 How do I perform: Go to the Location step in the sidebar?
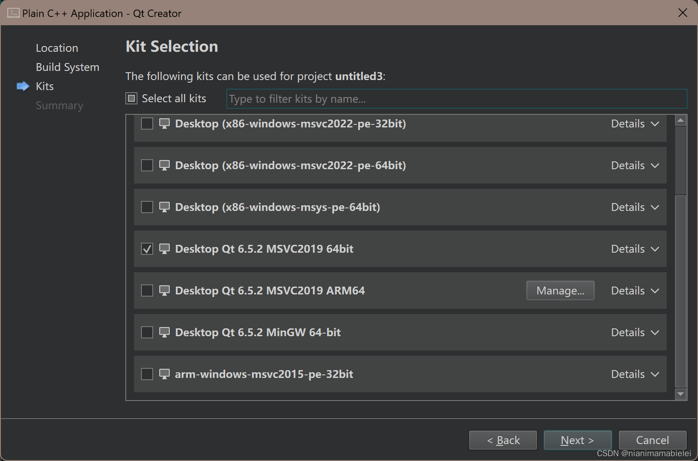57,48
